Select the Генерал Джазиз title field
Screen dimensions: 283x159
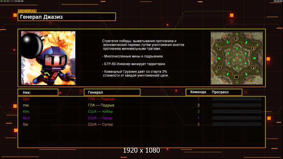[67, 17]
